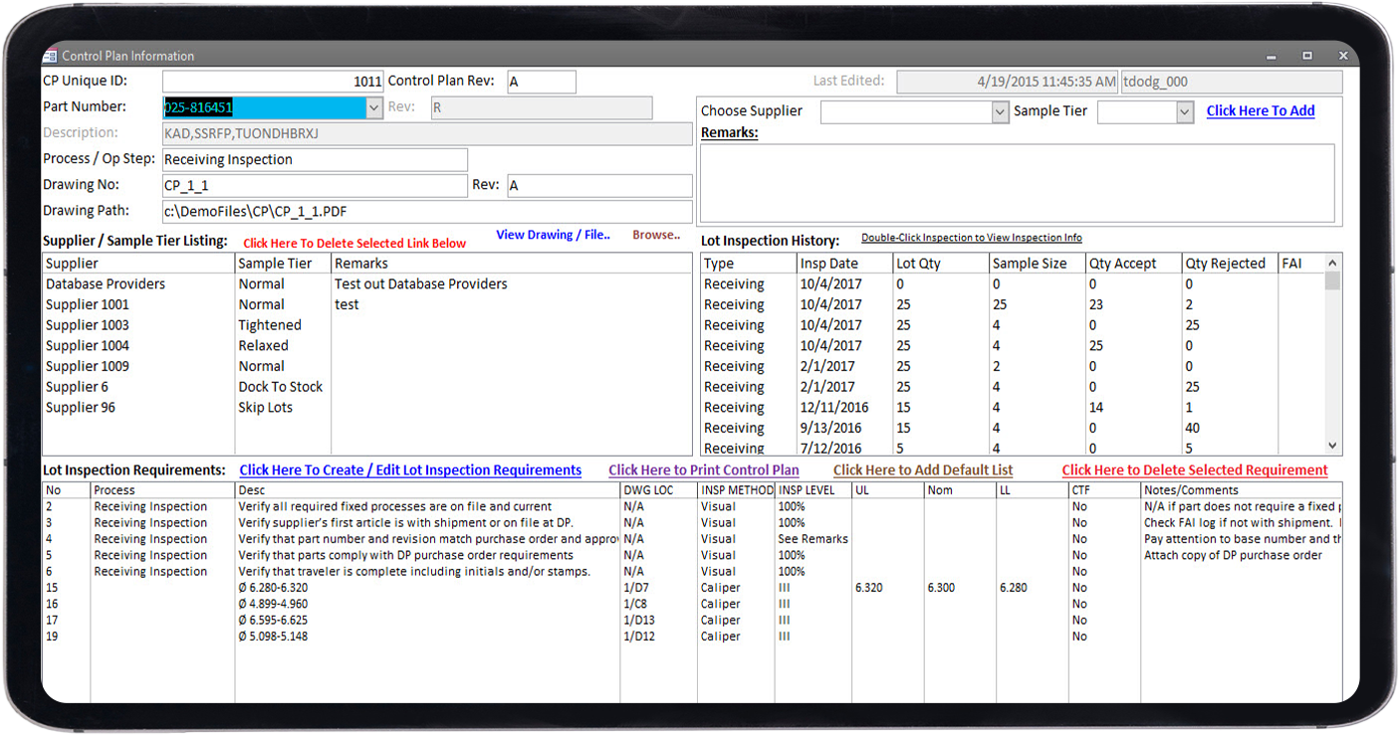Click 'Click Here To Delete Selected Link Below'
The image size is (1398, 736).
354,244
